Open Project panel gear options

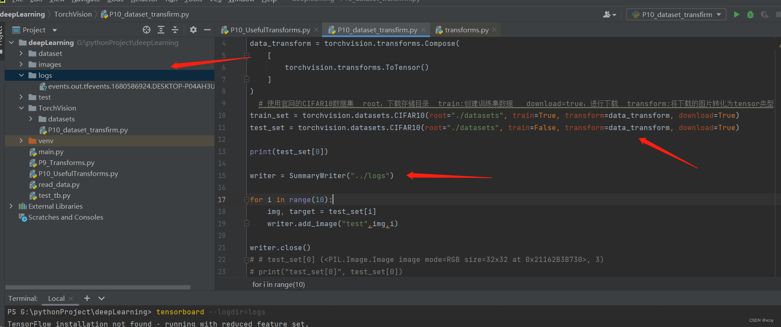[x=193, y=30]
